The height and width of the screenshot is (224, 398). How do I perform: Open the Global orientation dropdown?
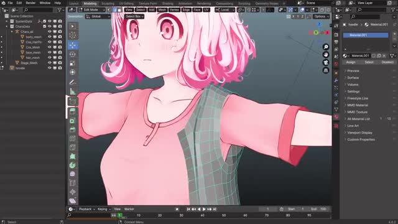coord(98,16)
